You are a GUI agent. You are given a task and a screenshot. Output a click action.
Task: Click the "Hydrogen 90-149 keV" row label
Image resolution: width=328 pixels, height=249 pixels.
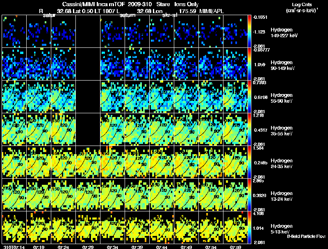282,65
